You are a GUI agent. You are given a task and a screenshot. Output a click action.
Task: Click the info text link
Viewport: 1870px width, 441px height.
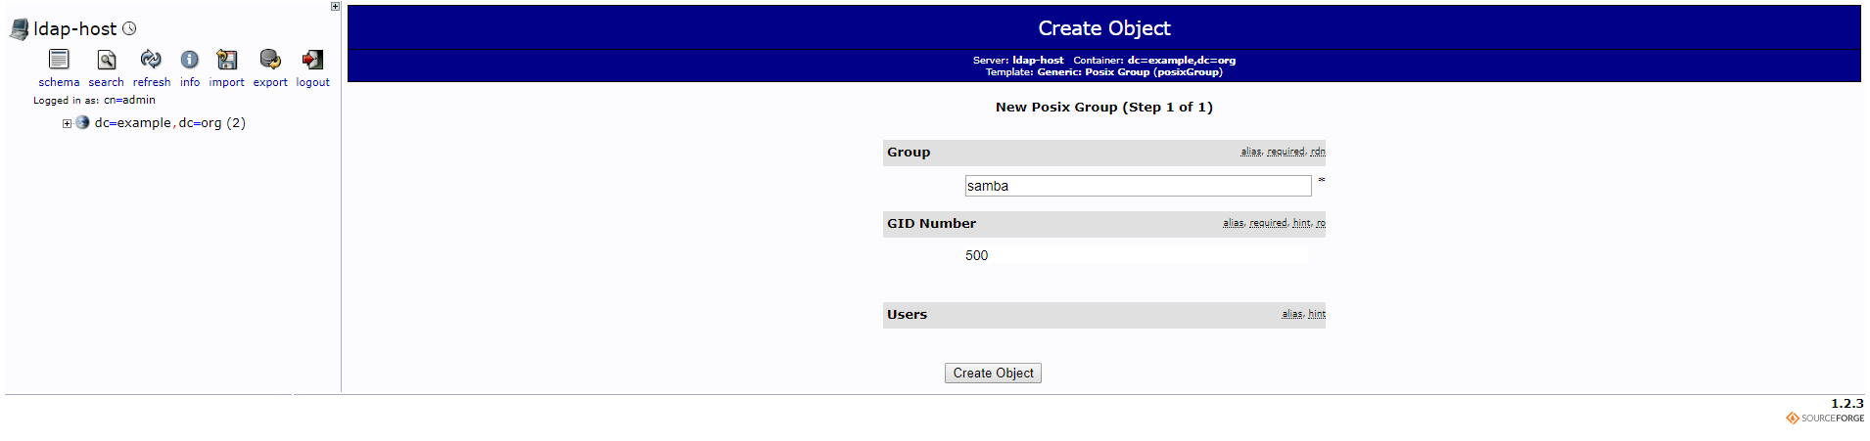click(x=190, y=82)
